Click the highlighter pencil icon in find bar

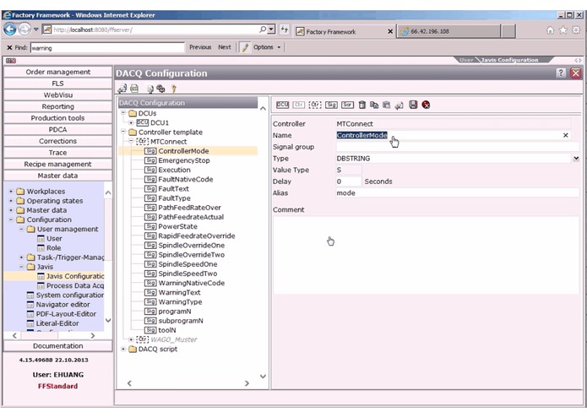[245, 47]
